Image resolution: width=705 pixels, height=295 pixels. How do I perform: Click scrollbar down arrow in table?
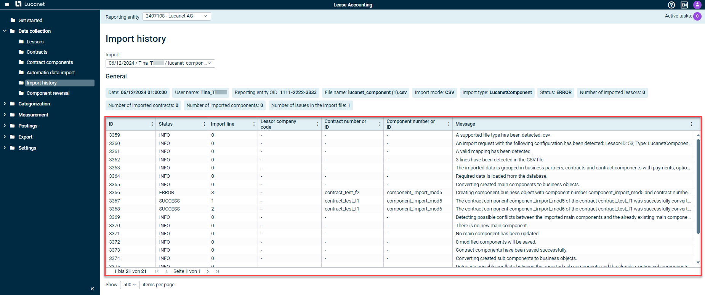pos(698,262)
